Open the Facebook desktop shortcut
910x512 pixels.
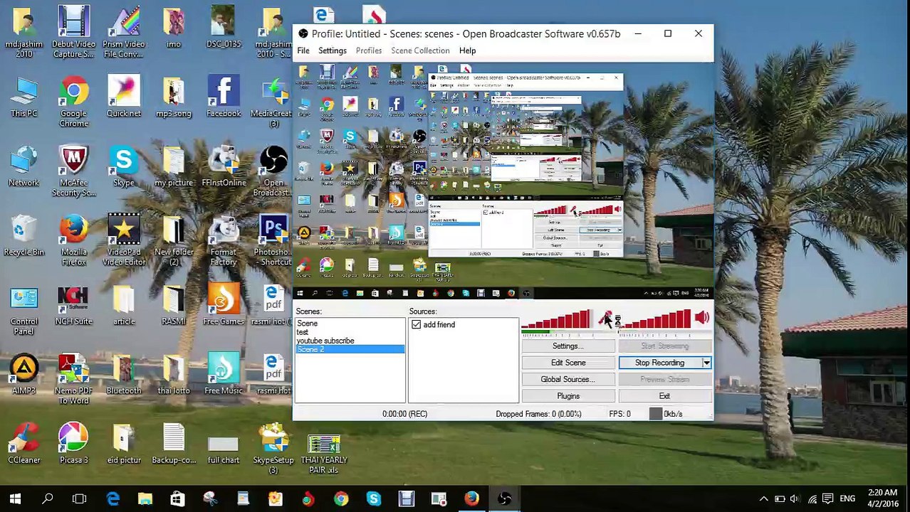(x=223, y=97)
